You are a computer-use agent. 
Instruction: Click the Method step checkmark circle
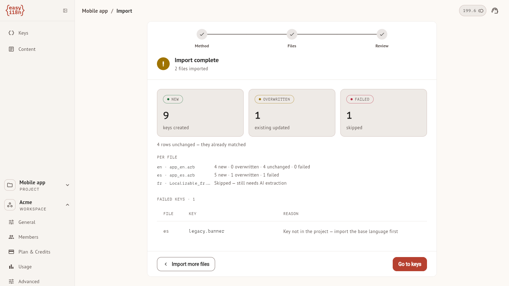point(202,34)
